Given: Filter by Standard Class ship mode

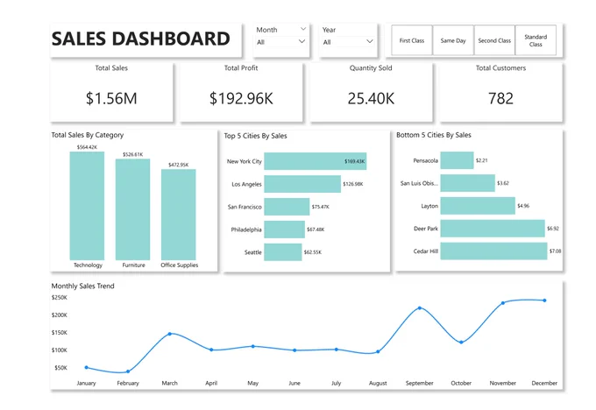Looking at the screenshot, I should click(x=536, y=40).
